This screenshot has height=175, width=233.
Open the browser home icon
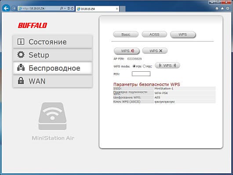[x=217, y=9]
